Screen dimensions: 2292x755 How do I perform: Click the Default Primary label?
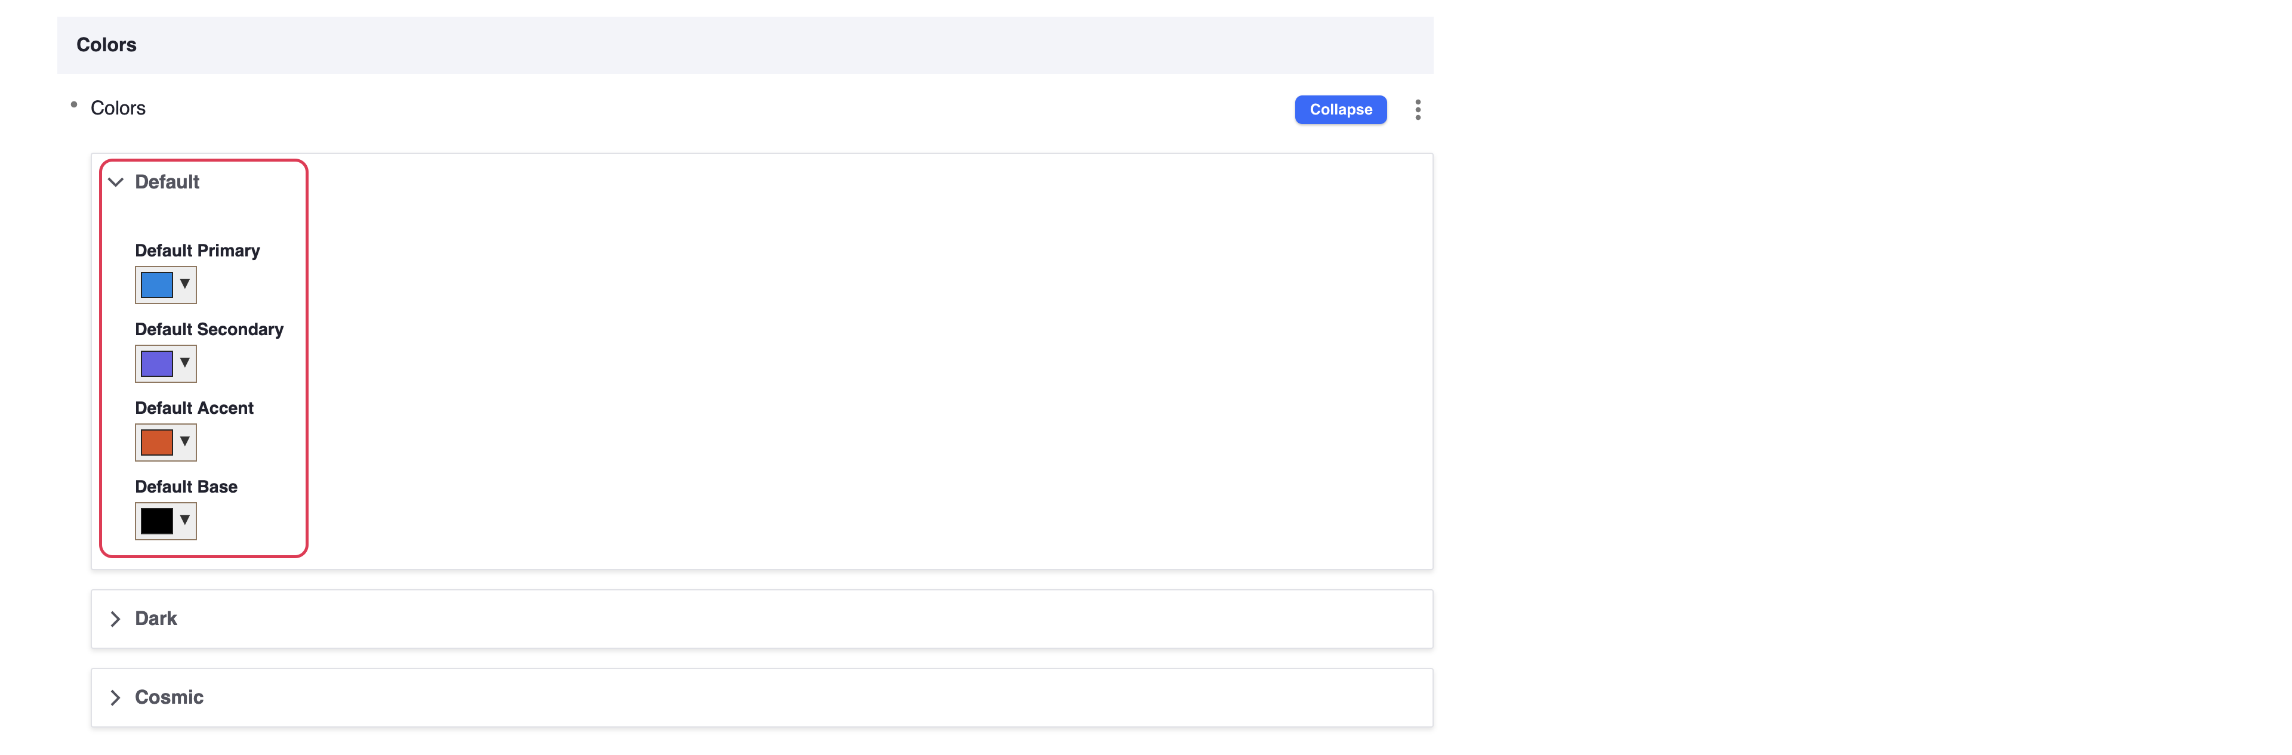click(196, 251)
